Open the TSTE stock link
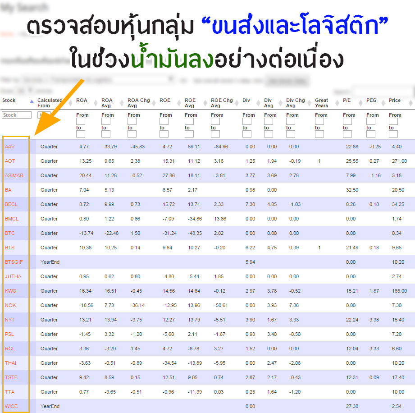Image resolution: width=415 pixels, height=413 pixels. (x=11, y=377)
